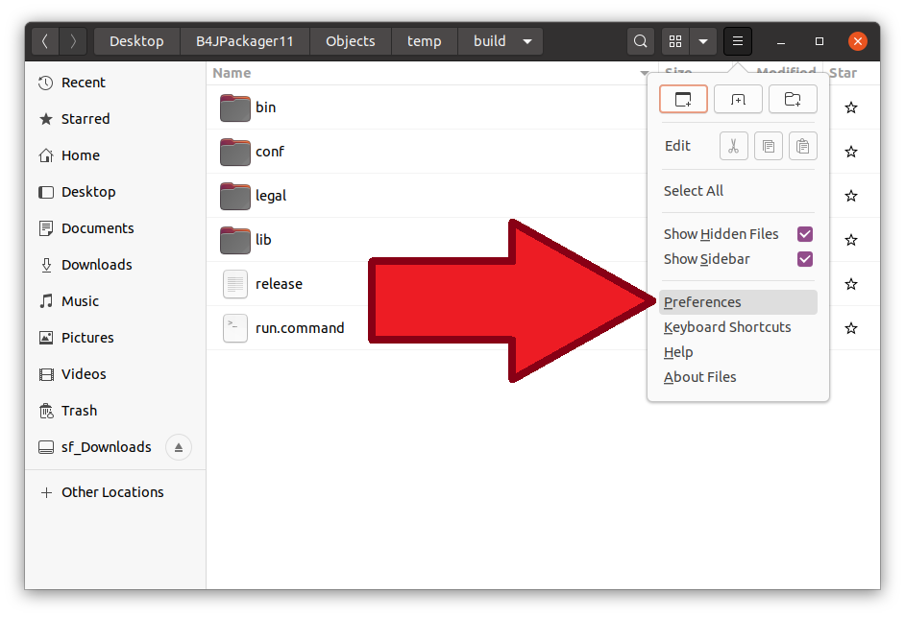905x617 pixels.
Task: Click the Copy icon in Edit row
Action: click(769, 146)
